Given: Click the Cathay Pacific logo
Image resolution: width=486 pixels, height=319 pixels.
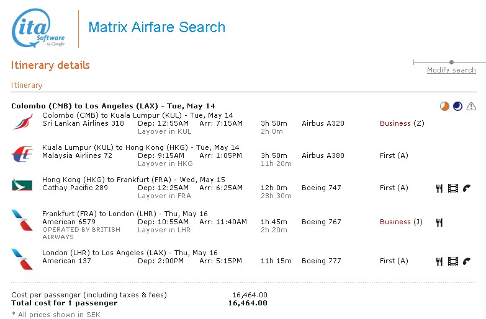Looking at the screenshot, I should pyautogui.click(x=22, y=185).
